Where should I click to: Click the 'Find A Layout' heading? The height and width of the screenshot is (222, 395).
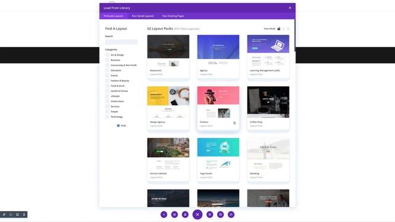coord(116,29)
